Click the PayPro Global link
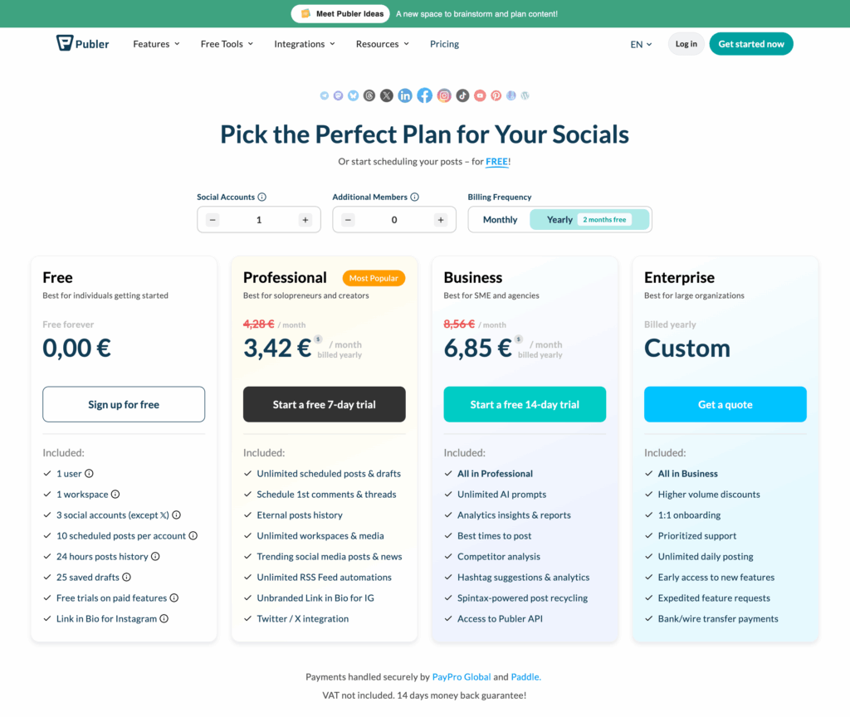The height and width of the screenshot is (717, 850). (462, 676)
